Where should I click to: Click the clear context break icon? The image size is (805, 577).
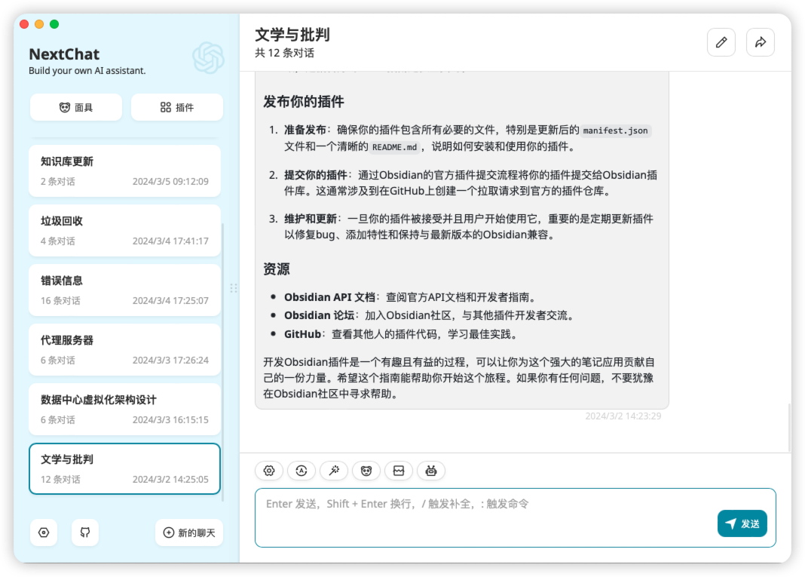[399, 471]
